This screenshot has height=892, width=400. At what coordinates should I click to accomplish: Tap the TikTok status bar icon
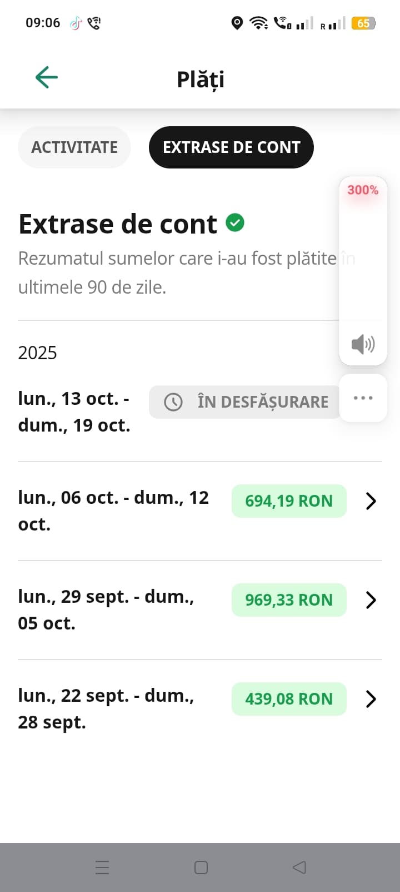coord(76,23)
